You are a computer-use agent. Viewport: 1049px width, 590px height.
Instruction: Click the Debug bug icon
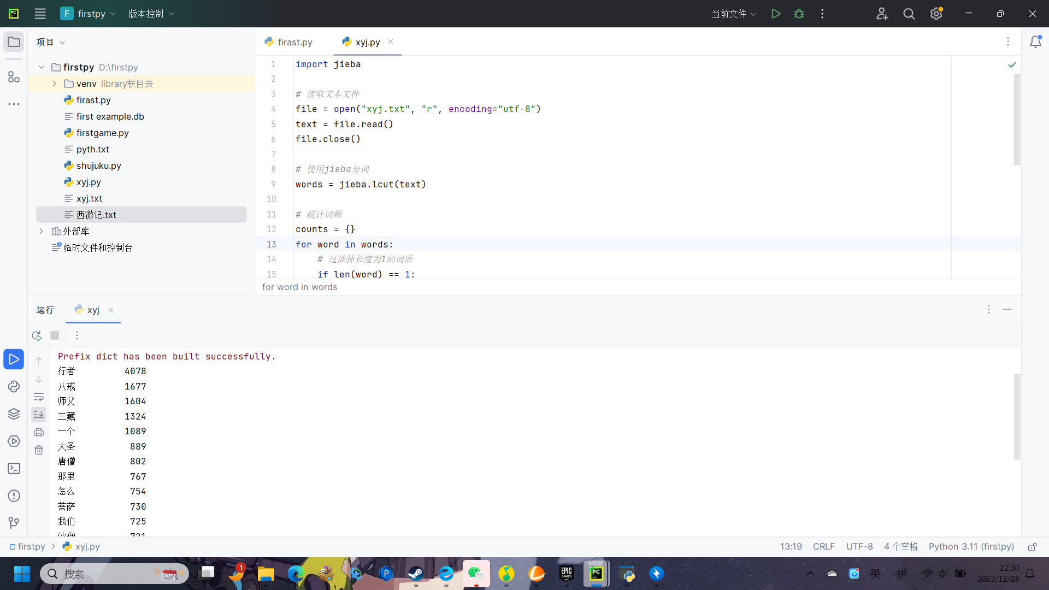pos(799,14)
